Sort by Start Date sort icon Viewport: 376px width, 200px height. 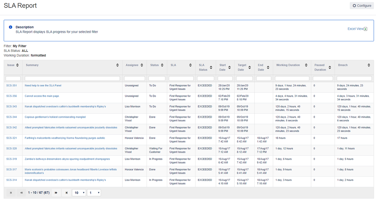point(229,67)
